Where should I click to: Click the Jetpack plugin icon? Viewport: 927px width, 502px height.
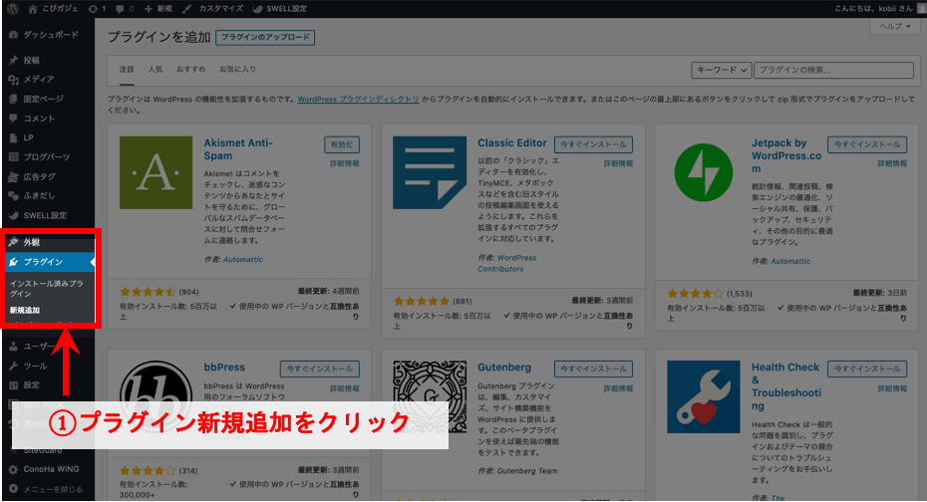704,172
